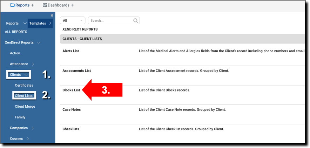Click the Reports folder icon
The width and height of the screenshot is (310, 148).
point(13,5)
